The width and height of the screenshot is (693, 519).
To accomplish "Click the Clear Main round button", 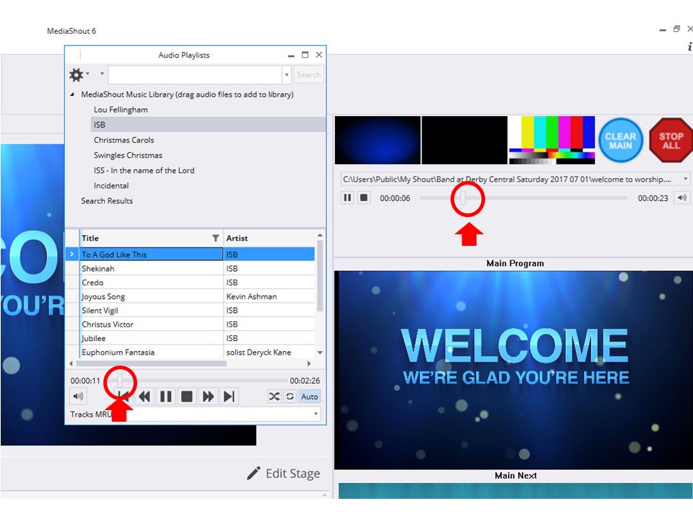I will pyautogui.click(x=620, y=140).
